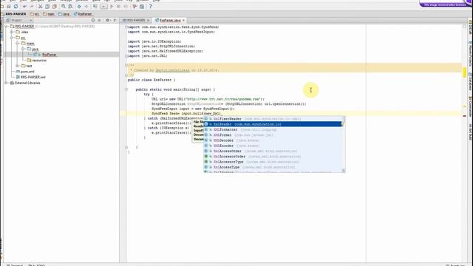Screen dimensions: 473x266
Task: Choose XmlAccessorType in completion popup
Action: [x=273, y=162]
